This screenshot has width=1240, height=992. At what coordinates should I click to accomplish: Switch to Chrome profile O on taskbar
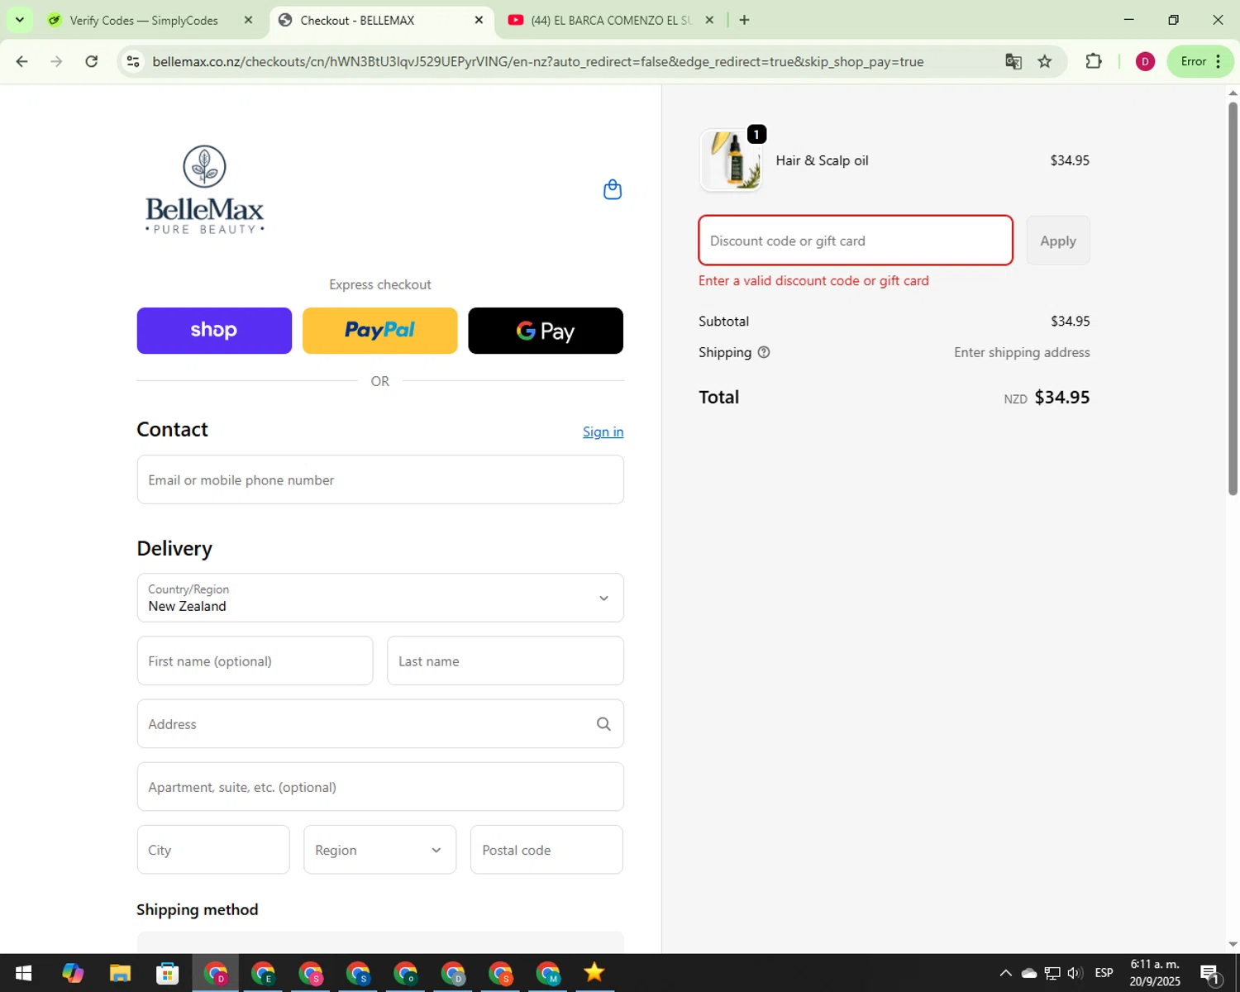click(406, 973)
